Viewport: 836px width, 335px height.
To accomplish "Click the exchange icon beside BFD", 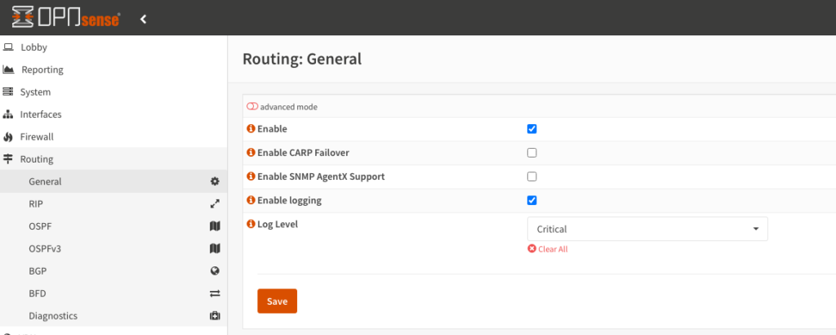I will point(215,293).
